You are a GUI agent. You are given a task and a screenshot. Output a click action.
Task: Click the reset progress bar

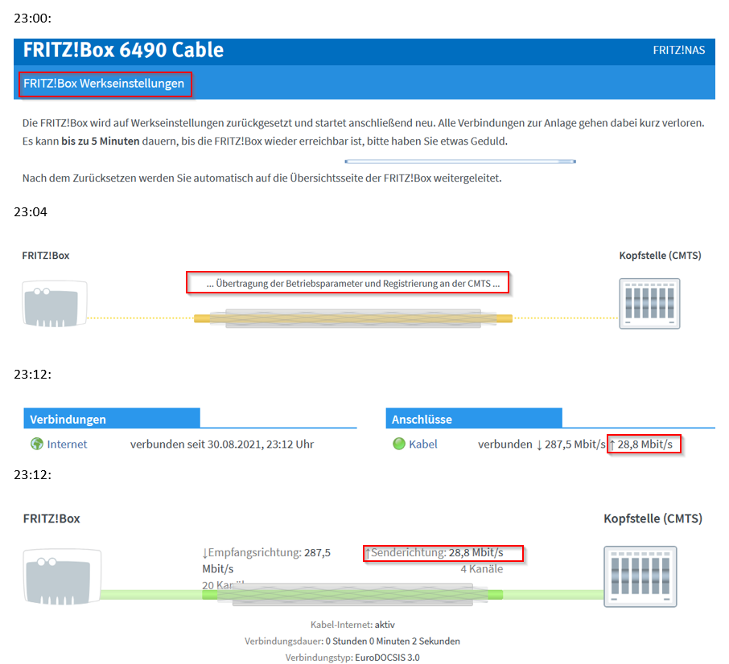[x=460, y=161]
